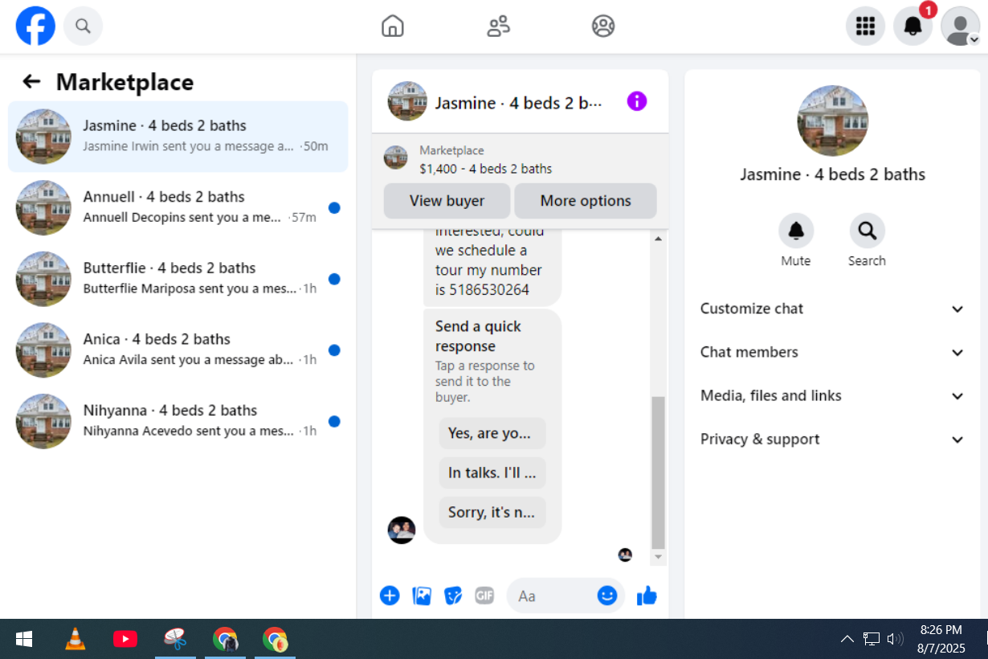Expand Media, files and links section

coord(831,395)
